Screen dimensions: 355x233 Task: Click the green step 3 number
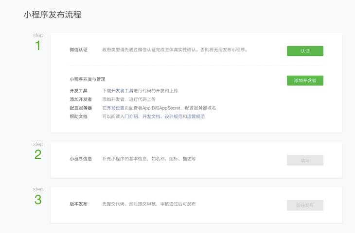[x=38, y=200]
